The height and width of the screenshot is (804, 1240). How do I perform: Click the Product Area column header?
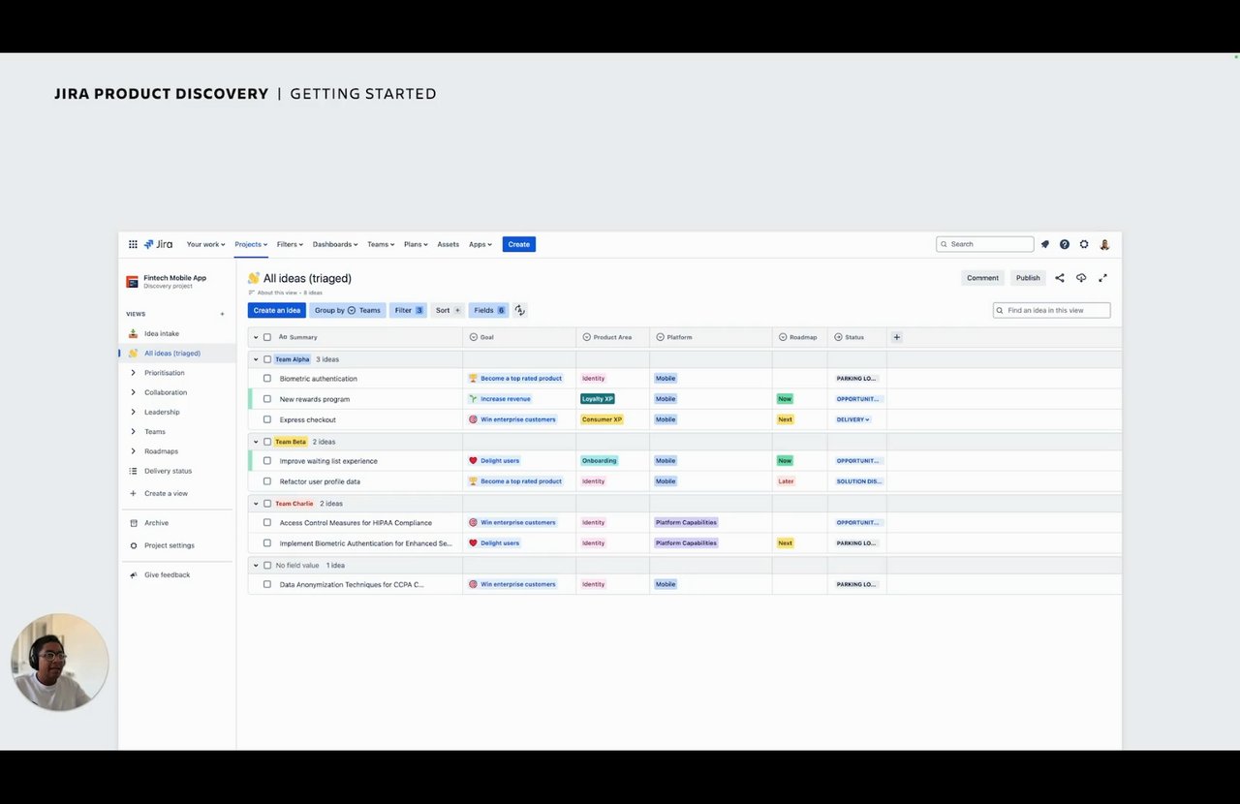(x=612, y=337)
